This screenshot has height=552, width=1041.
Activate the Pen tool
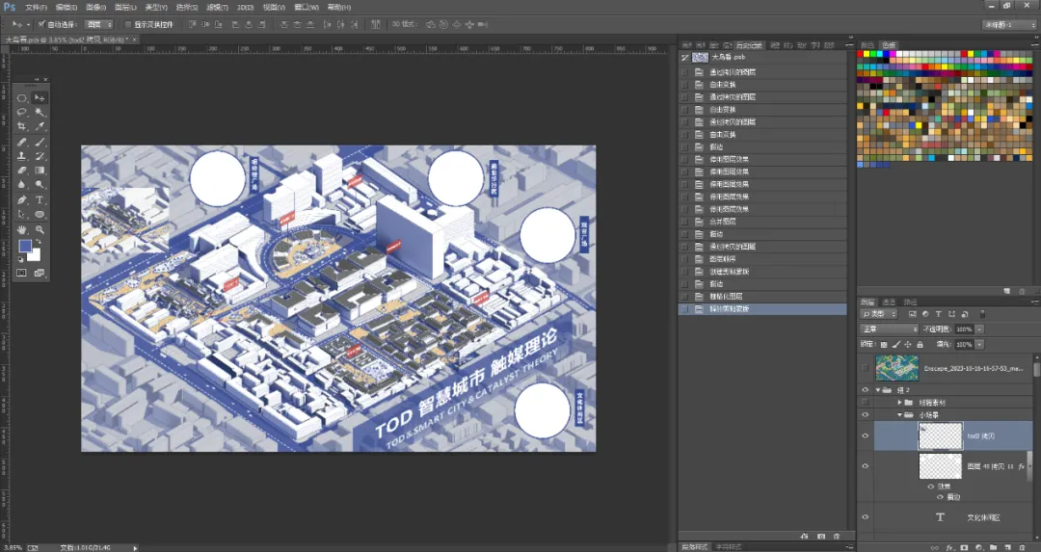pos(22,199)
